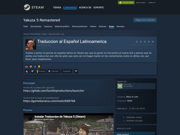Click the Premiar award button
This screenshot has height=135, width=180.
point(41,71)
